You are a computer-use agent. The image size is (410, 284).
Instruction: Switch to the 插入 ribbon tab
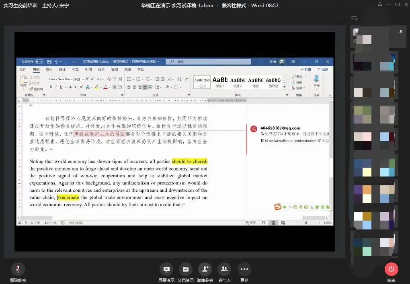(49, 70)
